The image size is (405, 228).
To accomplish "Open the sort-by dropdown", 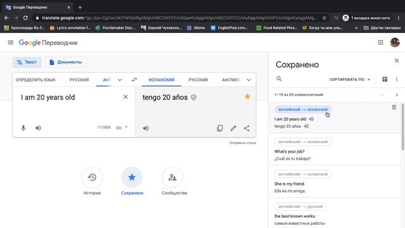I will pos(350,79).
